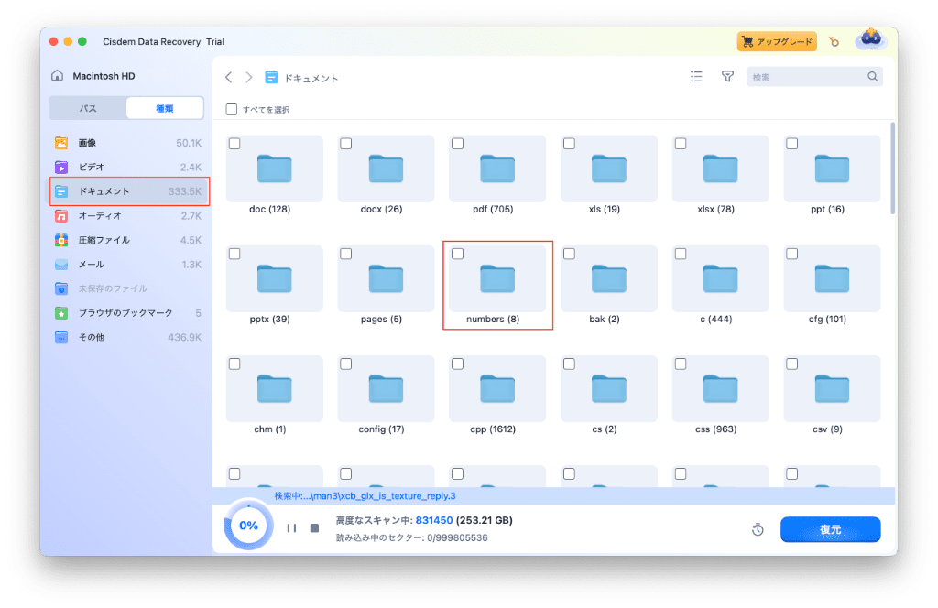The height and width of the screenshot is (608, 938).
Task: Click the circular 0% scan progress indicator
Action: tap(248, 526)
